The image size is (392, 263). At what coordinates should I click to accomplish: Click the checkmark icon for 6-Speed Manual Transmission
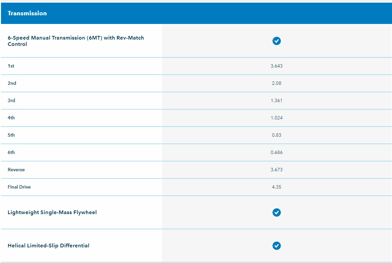[276, 41]
